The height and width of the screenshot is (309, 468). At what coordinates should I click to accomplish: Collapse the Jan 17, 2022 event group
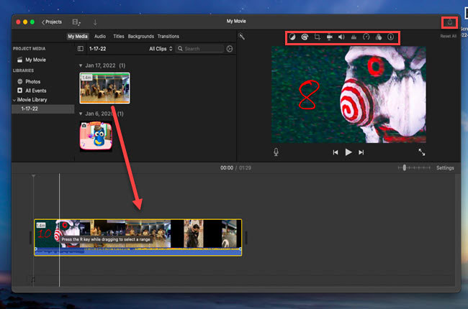pyautogui.click(x=81, y=65)
